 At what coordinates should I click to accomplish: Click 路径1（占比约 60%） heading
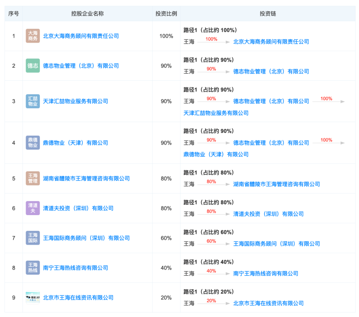(209, 232)
